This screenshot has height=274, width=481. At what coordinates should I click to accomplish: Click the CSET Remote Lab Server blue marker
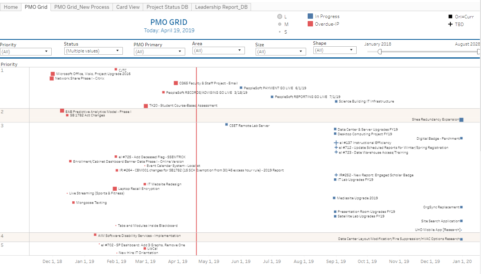(x=227, y=124)
